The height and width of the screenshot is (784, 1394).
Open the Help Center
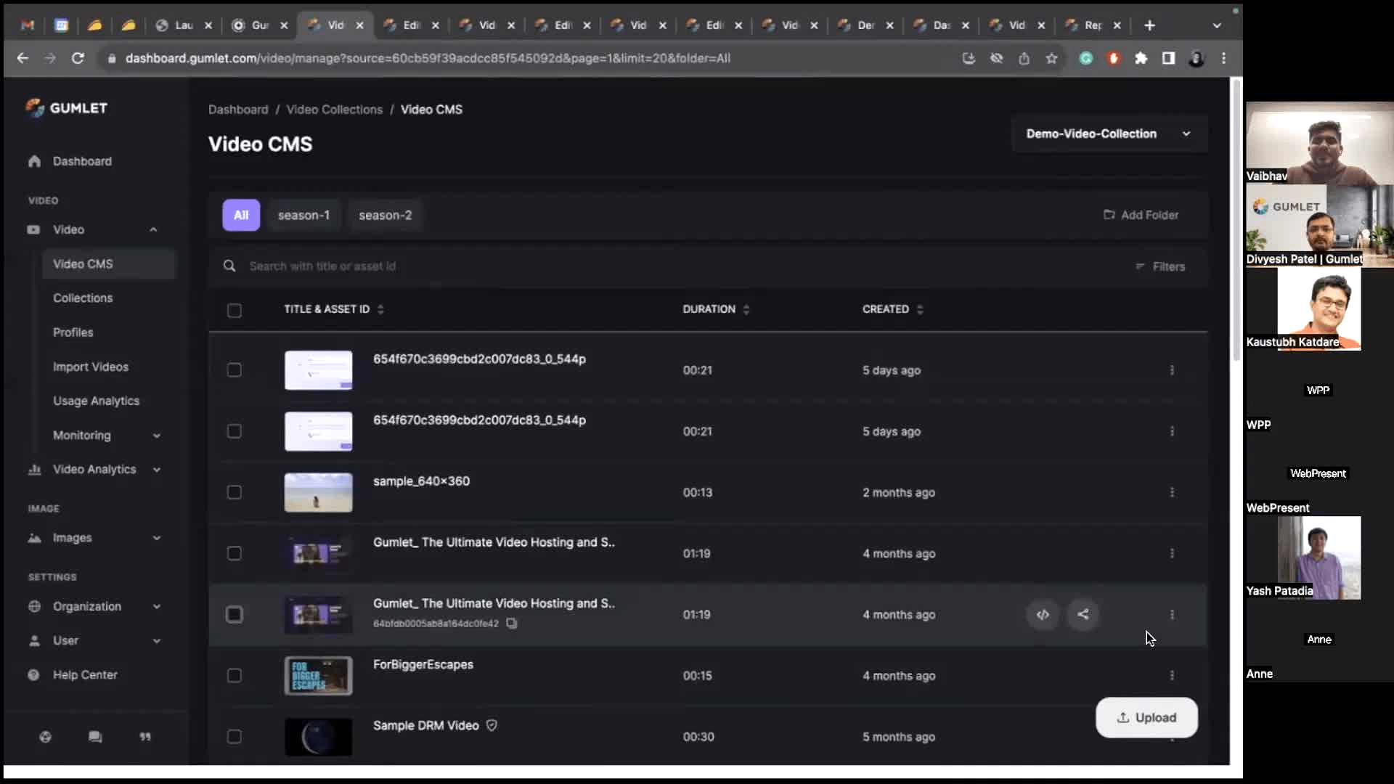85,674
